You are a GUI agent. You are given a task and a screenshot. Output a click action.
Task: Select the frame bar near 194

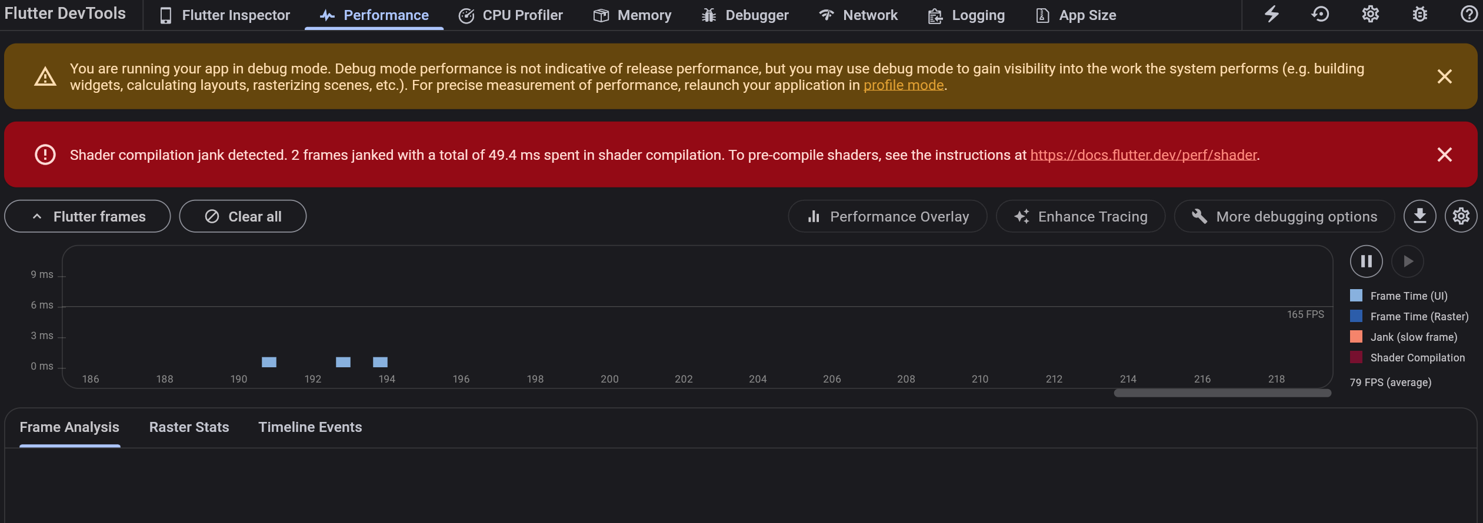pos(380,362)
